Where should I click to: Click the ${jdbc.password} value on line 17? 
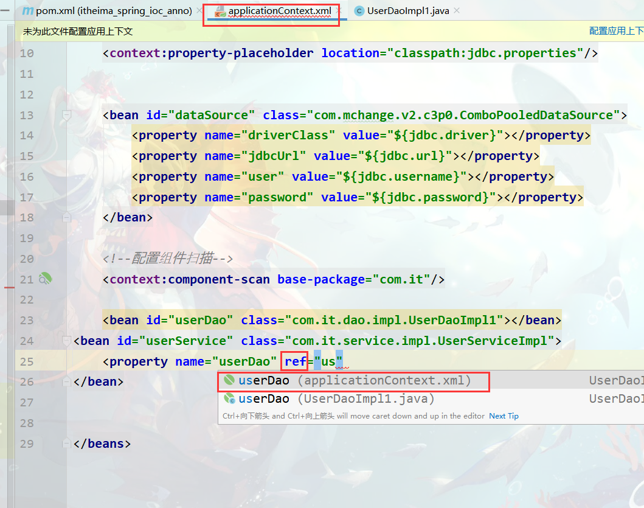point(431,197)
